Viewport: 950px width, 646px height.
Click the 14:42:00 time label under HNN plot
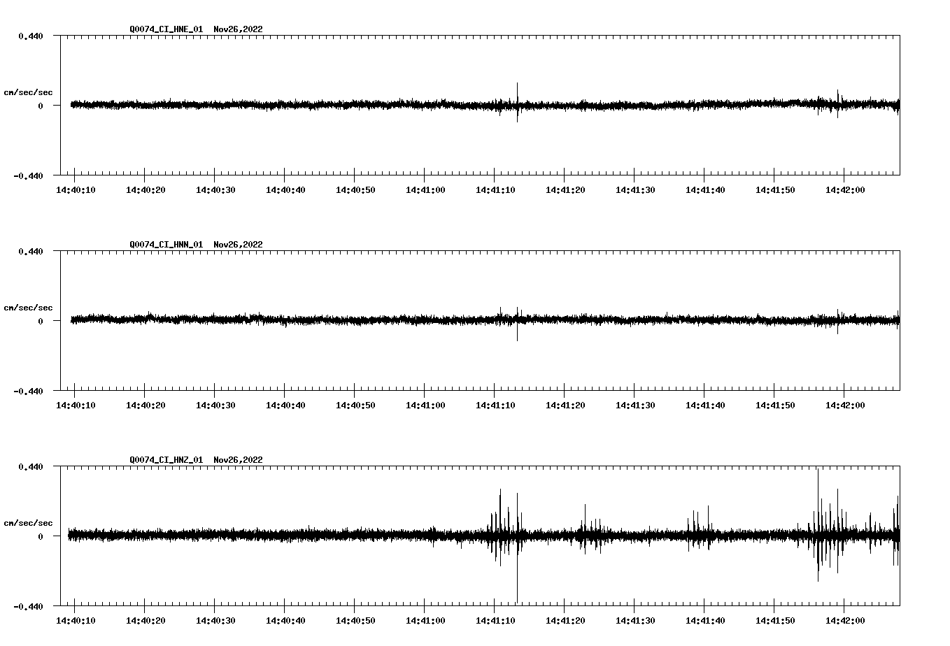click(845, 405)
